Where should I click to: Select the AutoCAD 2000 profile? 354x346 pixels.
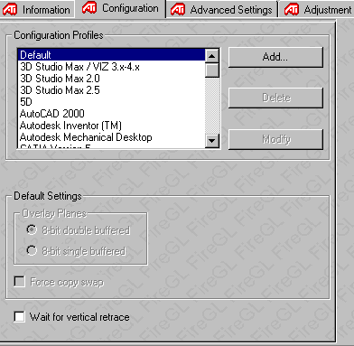tap(111, 114)
